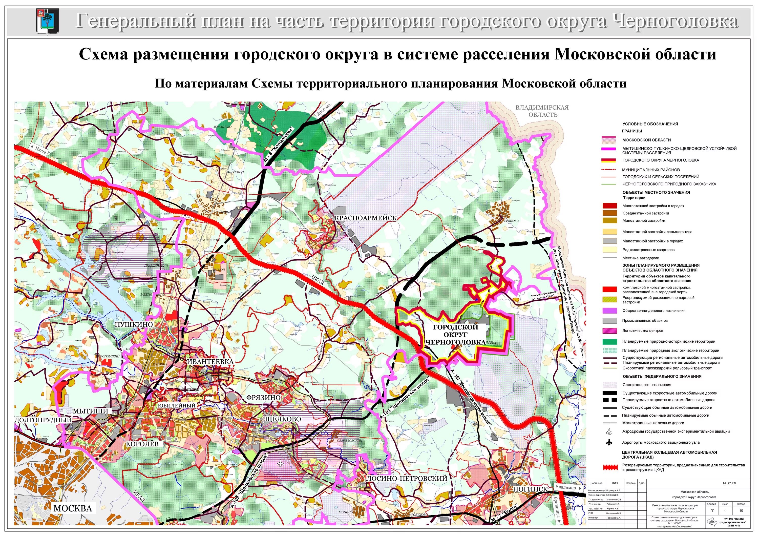Click the Городского округа Черноголовка boundary legend symbol
This screenshot has width=759, height=536.
tap(608, 160)
